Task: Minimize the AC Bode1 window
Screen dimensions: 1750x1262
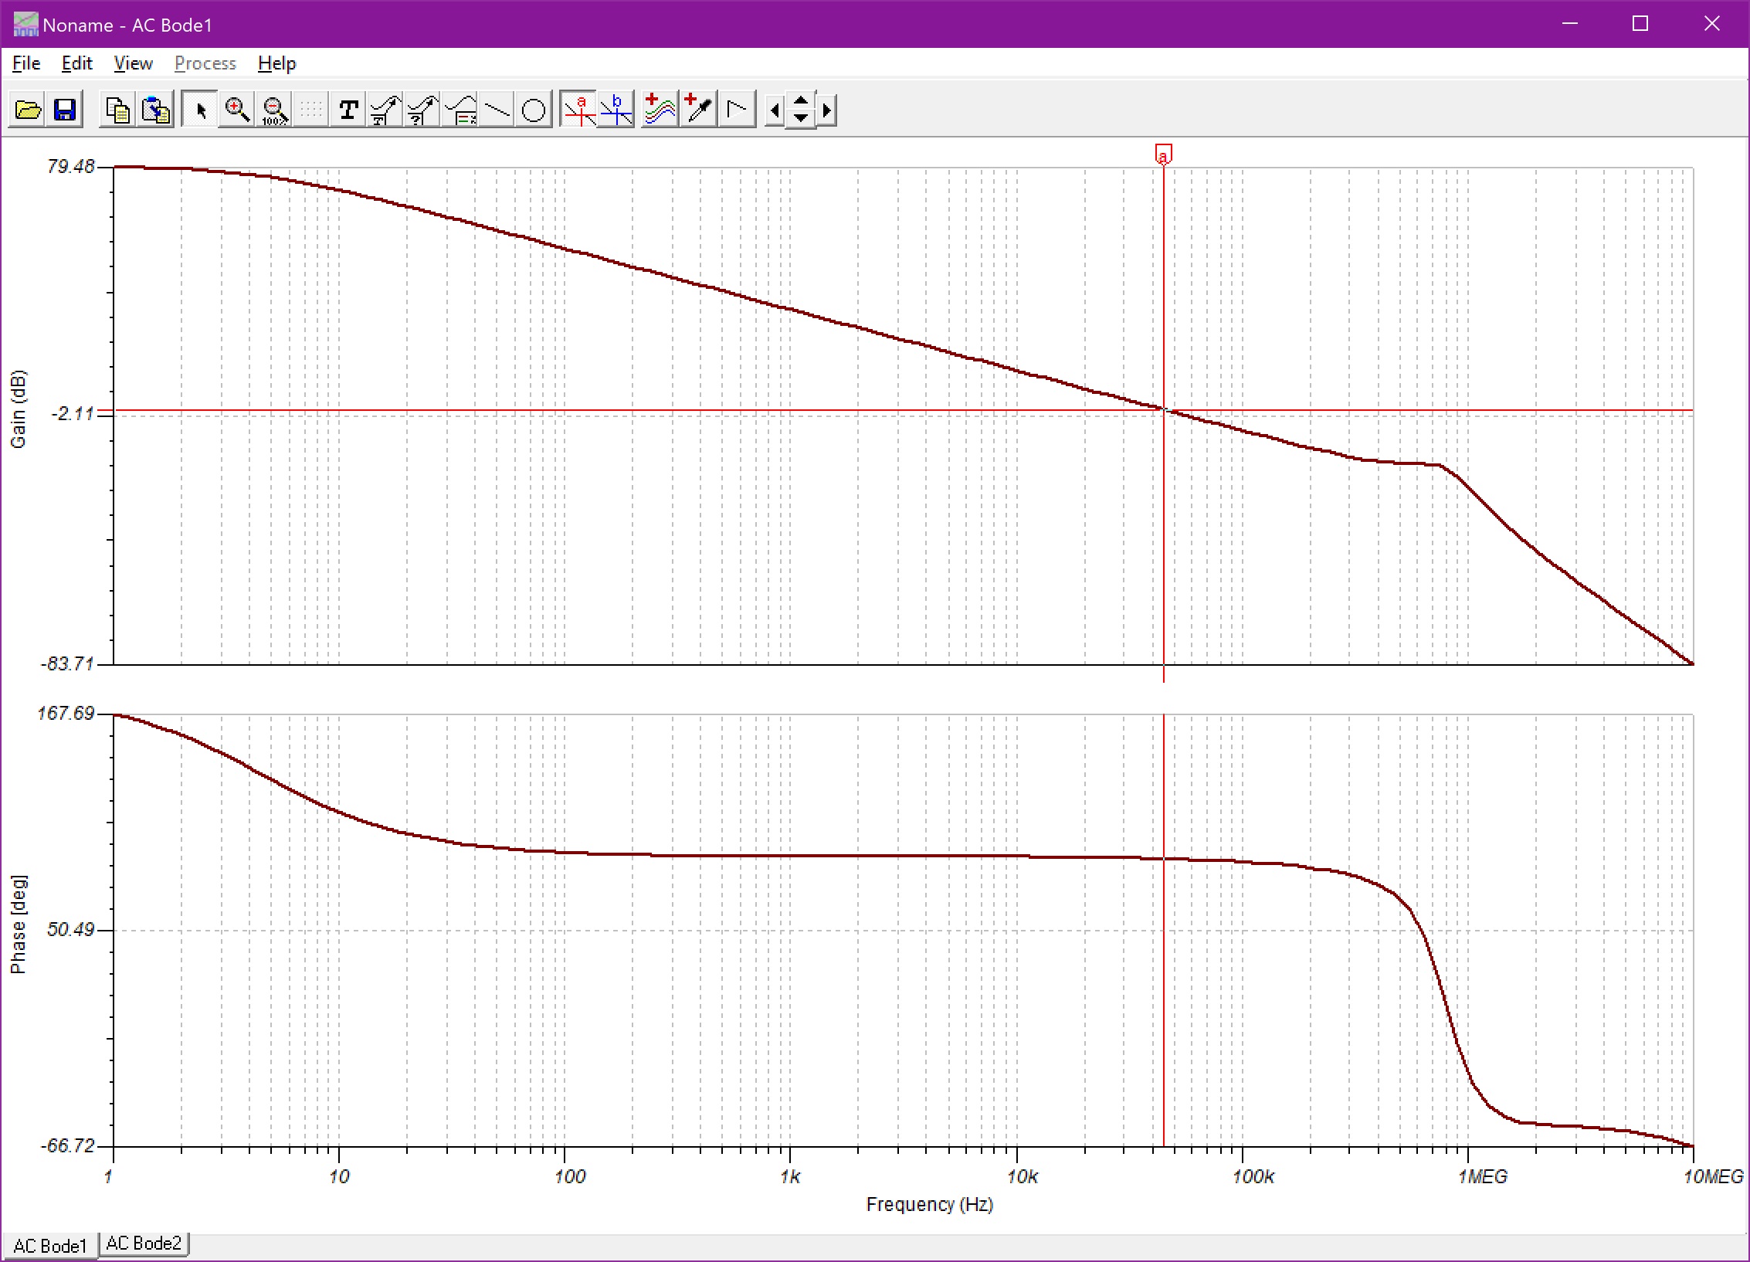Action: click(1569, 24)
